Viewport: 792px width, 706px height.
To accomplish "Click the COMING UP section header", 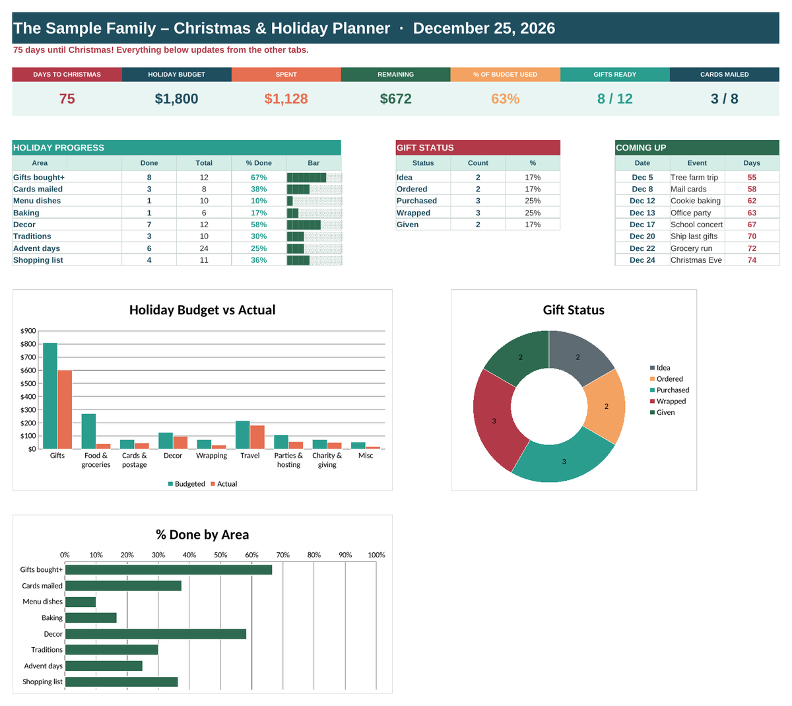I will [697, 148].
